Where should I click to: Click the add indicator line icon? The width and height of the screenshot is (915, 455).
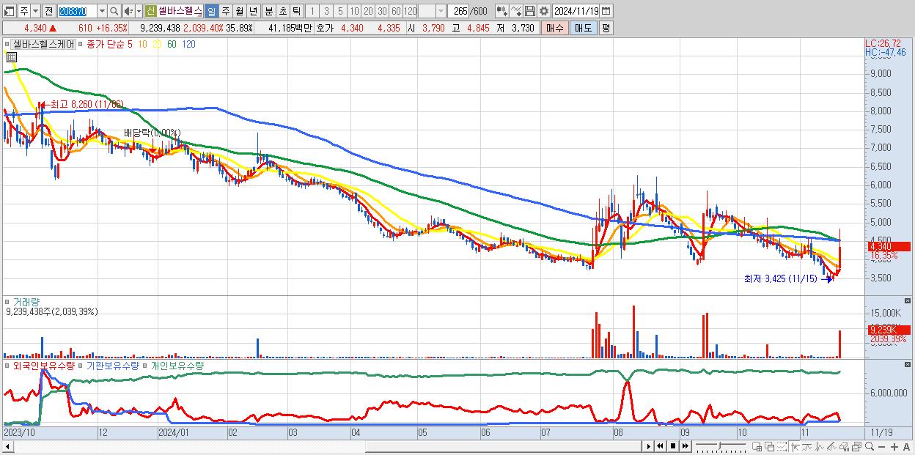(x=516, y=11)
